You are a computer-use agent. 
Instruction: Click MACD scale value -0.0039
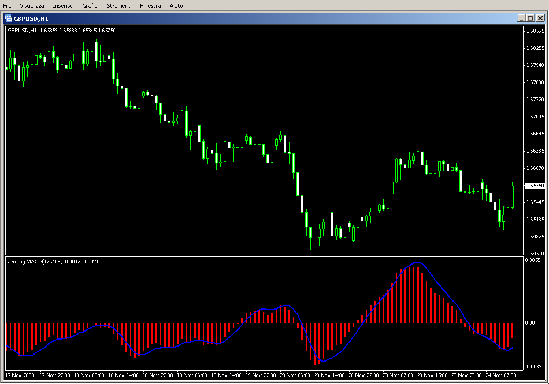tap(533, 366)
